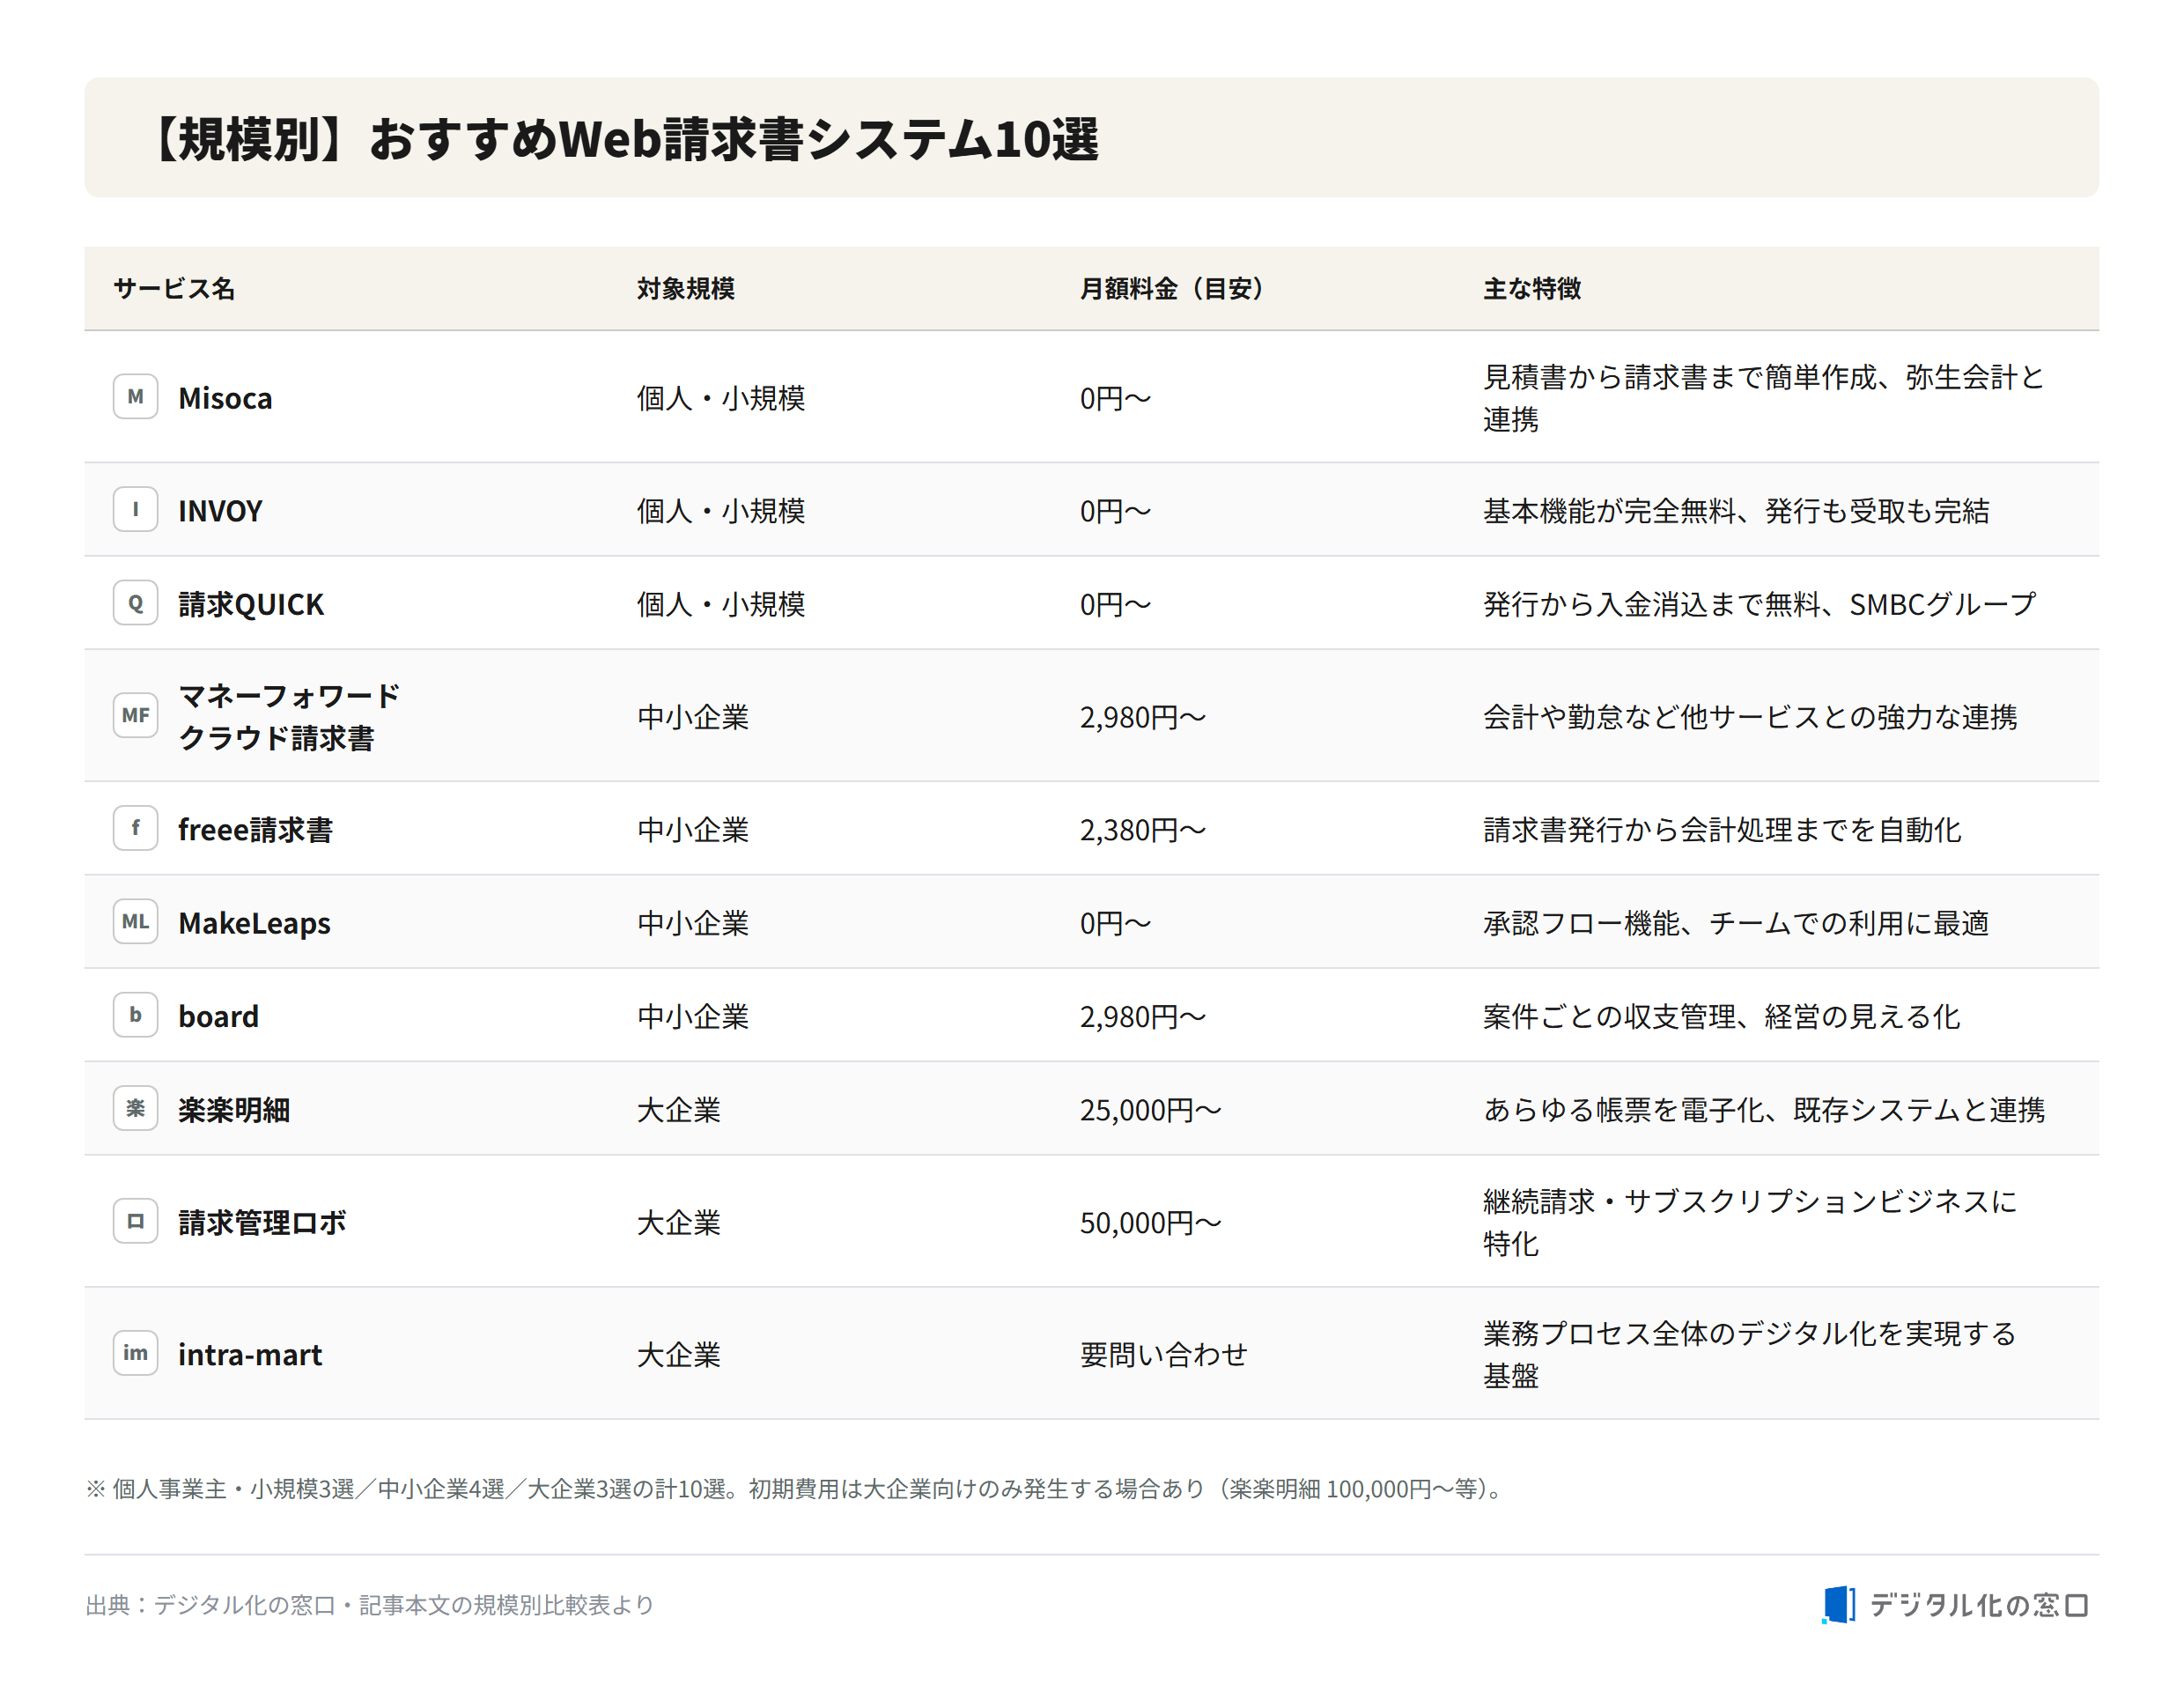This screenshot has height=1707, width=2184.
Task: Click '請求書発行から会計処理までを自動化' feature text
Action: tap(1722, 830)
